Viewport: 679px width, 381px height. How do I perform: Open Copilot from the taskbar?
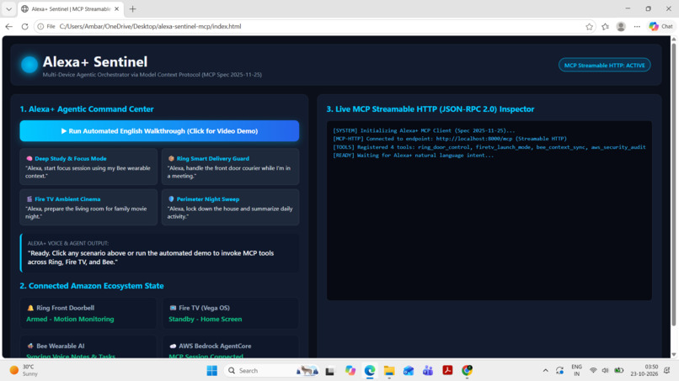[x=350, y=371]
